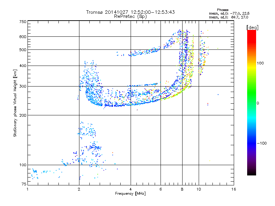The width and height of the screenshot is (275, 206).
Task: Click the y-axis label 'Stationary phase Virtual Height [km]'
Action: click(15, 103)
